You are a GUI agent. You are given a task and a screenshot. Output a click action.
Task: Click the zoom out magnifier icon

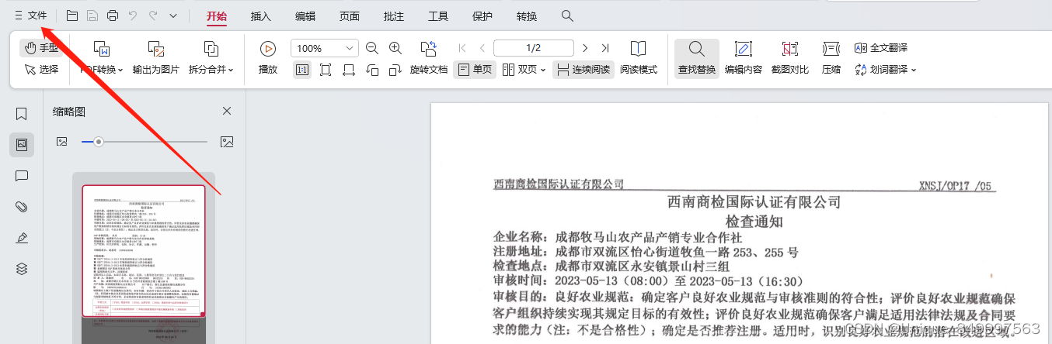tap(372, 48)
